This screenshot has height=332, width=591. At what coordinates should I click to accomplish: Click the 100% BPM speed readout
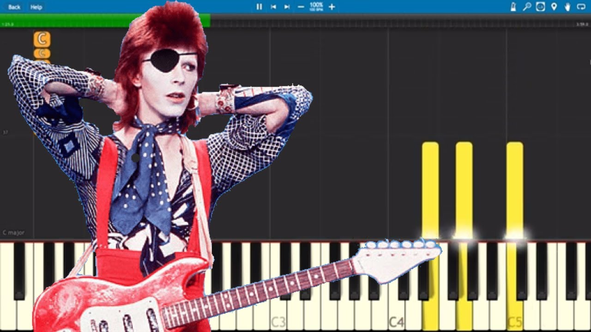316,6
